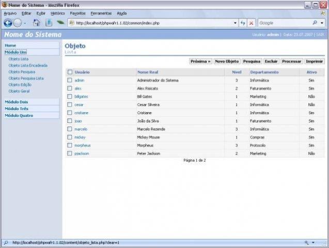This screenshot has width=329, height=248.
Task: Log out via the SAIR link
Action: 320,35
